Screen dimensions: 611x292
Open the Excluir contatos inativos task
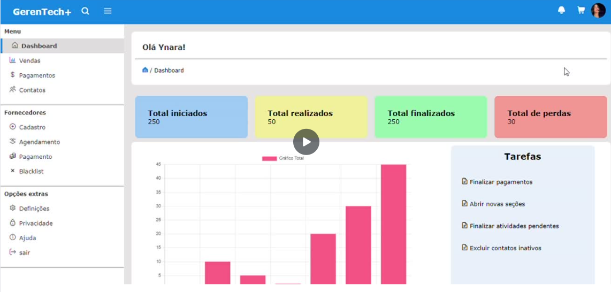pyautogui.click(x=505, y=248)
